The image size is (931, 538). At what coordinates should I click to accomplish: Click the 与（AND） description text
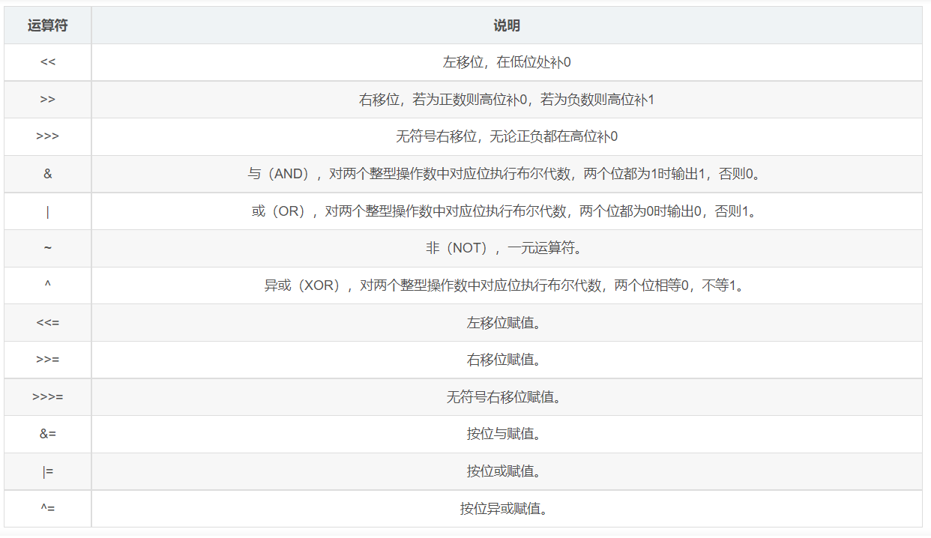point(507,174)
